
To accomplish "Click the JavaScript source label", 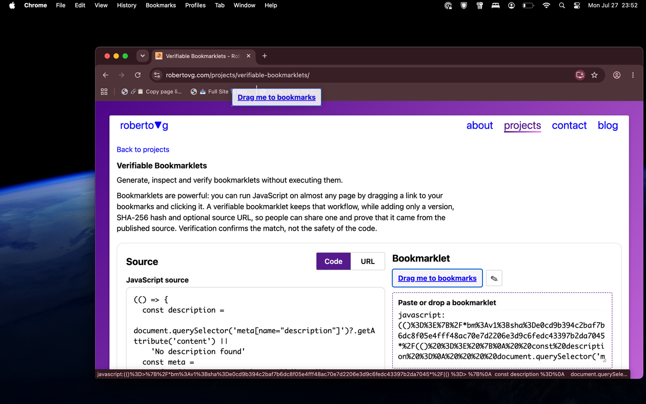I will (157, 280).
